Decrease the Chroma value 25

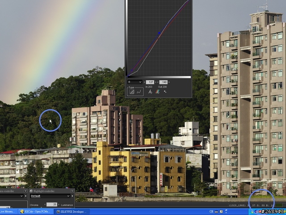45,205
